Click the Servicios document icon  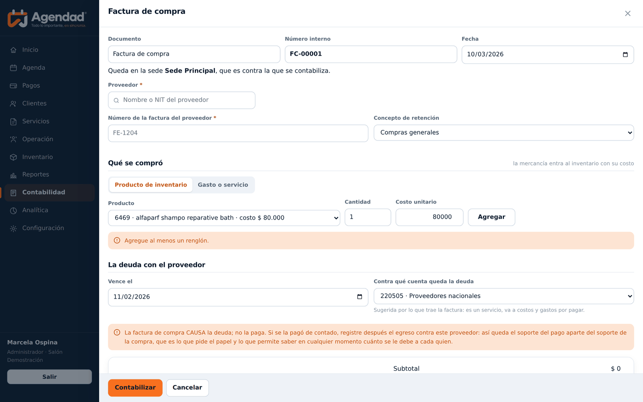point(13,122)
